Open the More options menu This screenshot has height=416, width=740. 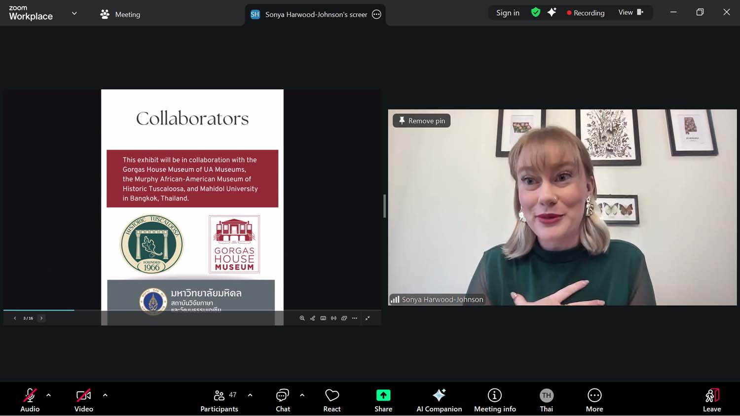pos(594,400)
